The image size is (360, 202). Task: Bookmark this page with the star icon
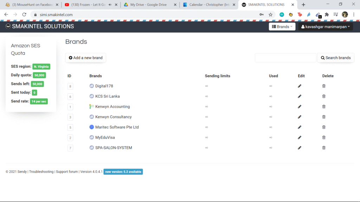pyautogui.click(x=270, y=15)
